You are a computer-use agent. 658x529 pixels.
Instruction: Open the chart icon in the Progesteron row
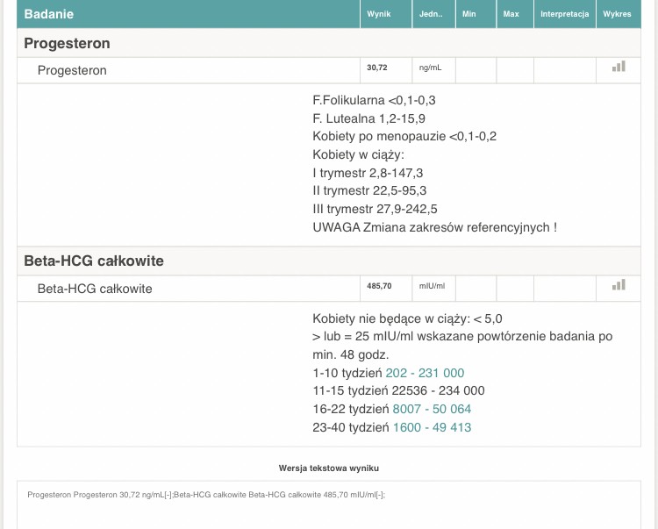pos(619,67)
